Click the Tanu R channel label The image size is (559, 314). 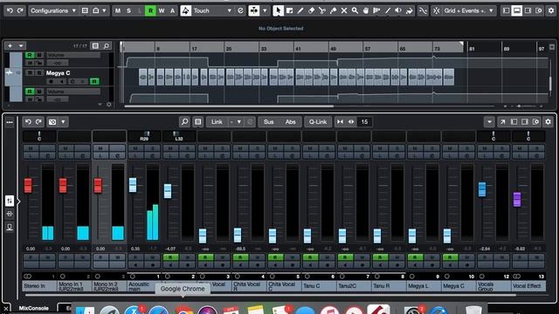point(389,286)
